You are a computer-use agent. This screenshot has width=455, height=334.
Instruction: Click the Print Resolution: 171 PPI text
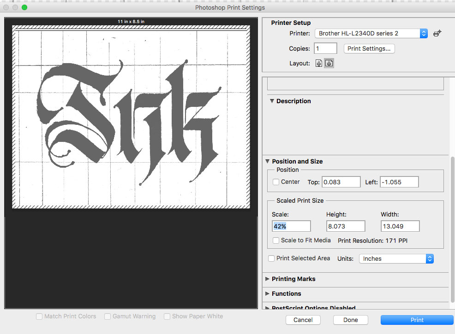click(372, 241)
